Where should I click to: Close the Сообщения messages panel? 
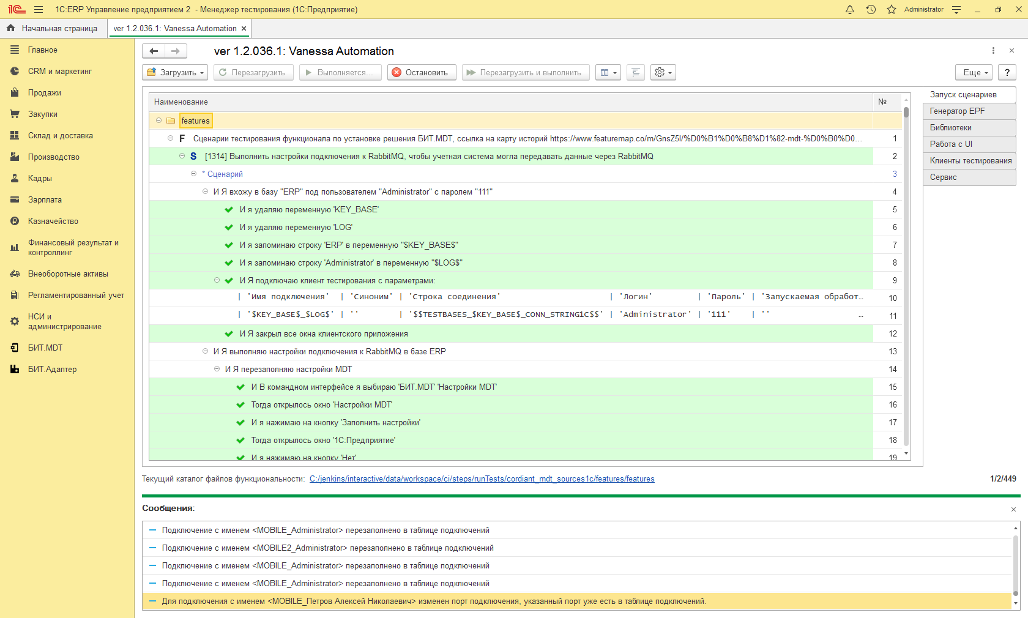[1013, 509]
